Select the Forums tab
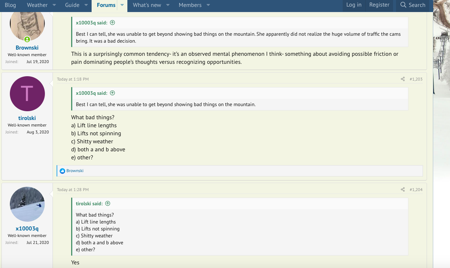 tap(106, 5)
